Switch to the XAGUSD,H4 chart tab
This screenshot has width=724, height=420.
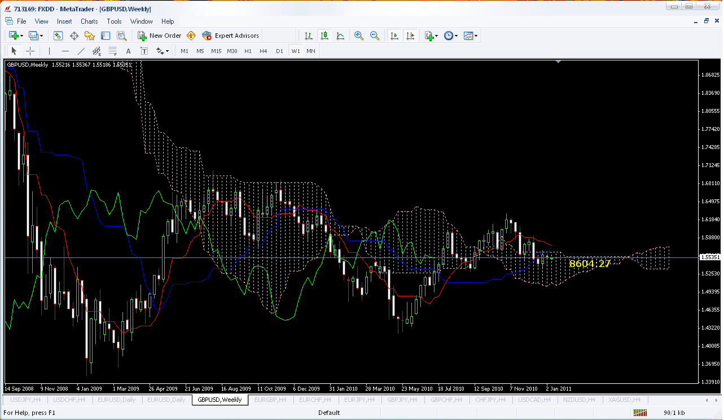tap(624, 400)
